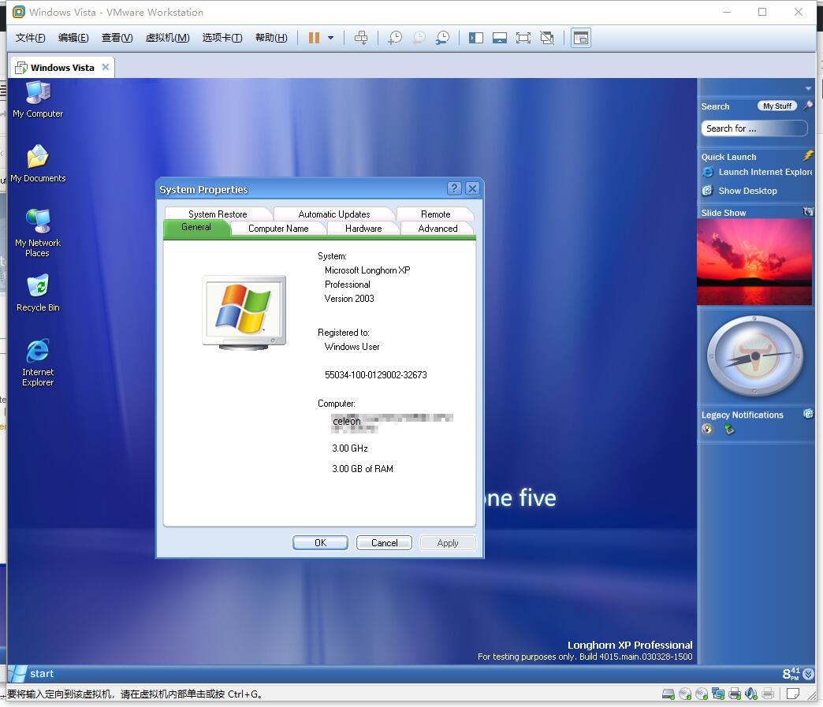Click the sound card status bar icon
This screenshot has height=707, width=823.
(751, 694)
